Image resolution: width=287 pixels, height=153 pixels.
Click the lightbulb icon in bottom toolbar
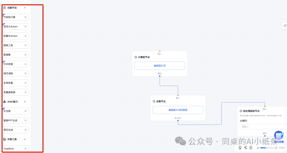coord(240,148)
